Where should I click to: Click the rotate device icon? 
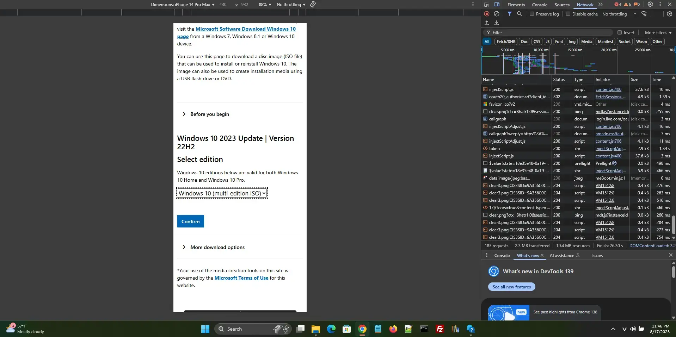point(313,4)
